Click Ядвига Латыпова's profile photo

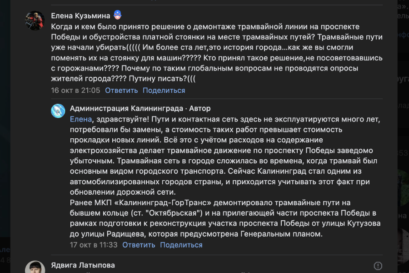coord(35,267)
